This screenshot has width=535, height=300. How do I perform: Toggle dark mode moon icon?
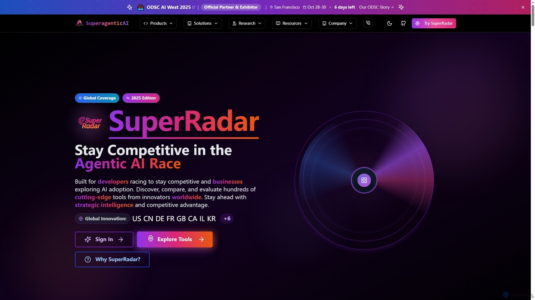pyautogui.click(x=390, y=23)
